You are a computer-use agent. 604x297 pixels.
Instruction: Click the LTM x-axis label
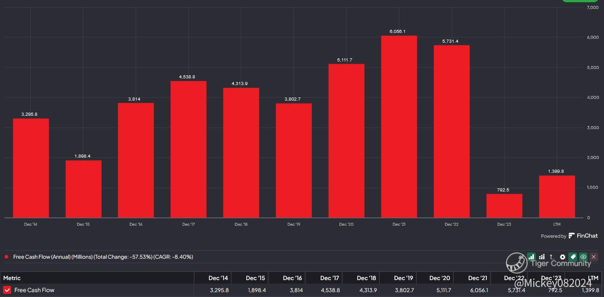[x=557, y=224]
